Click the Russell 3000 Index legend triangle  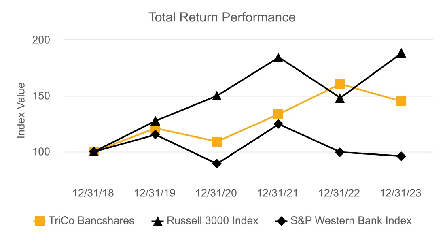click(x=157, y=221)
